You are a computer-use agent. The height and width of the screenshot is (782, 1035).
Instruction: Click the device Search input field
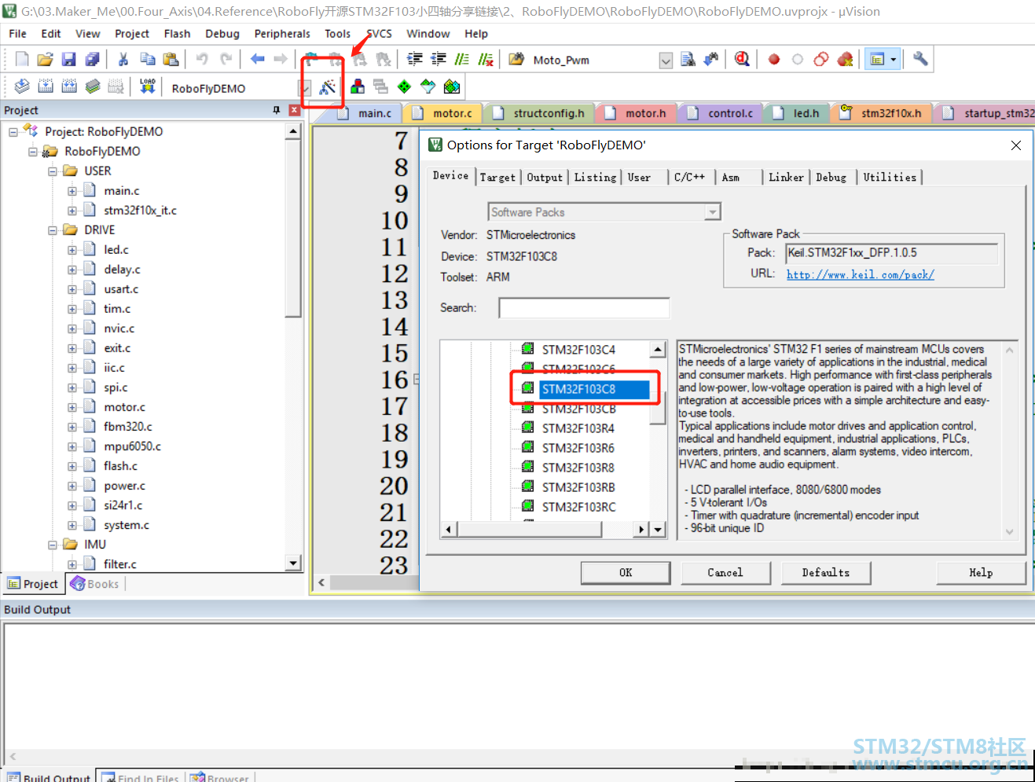(x=584, y=308)
